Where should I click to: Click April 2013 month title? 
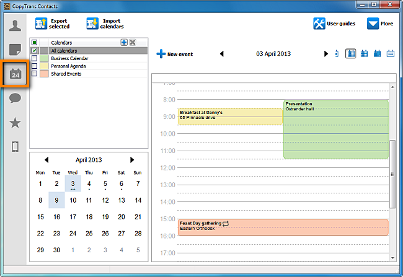click(89, 160)
